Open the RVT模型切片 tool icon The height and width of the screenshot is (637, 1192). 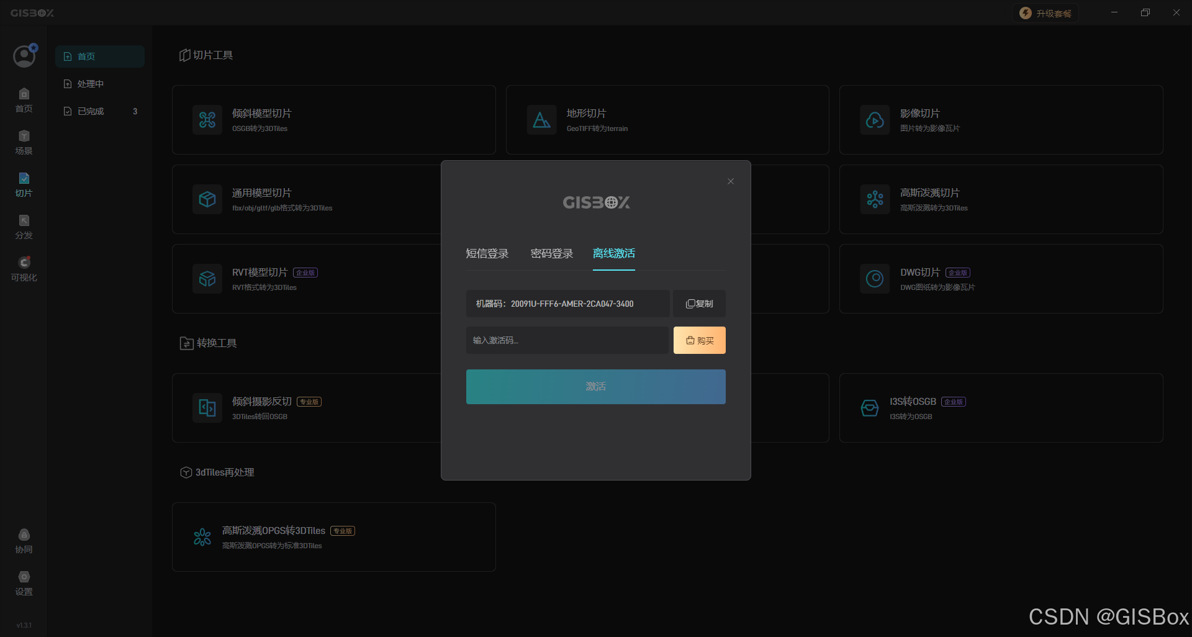pos(207,279)
